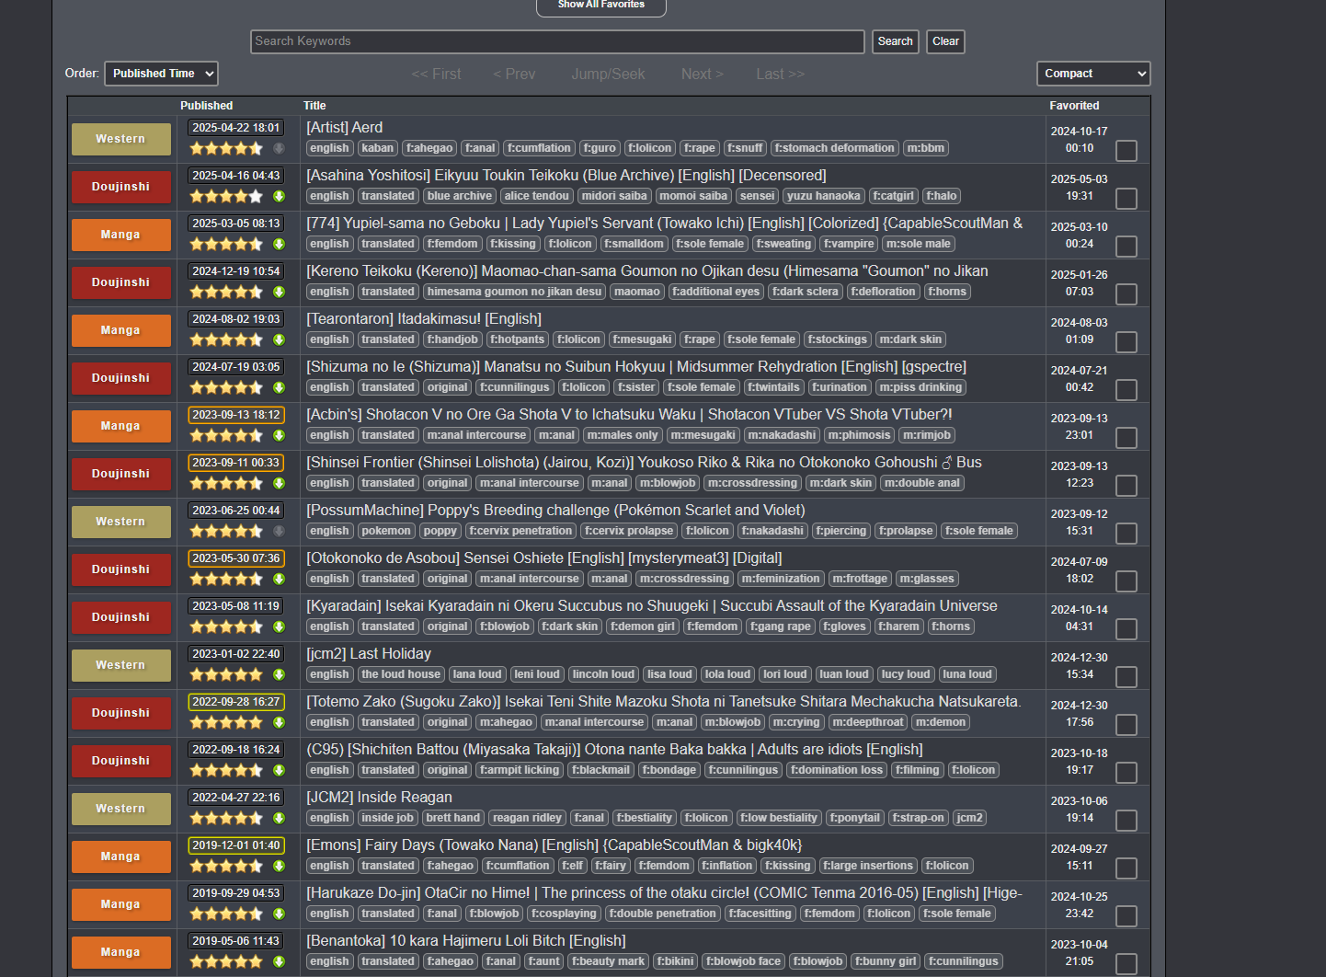Select the checkbox for entry favorited 2025-03-10 00:24
The width and height of the screenshot is (1326, 977).
[1126, 247]
